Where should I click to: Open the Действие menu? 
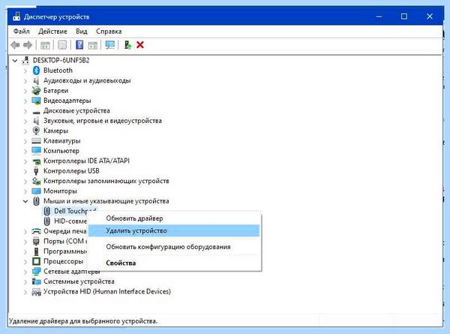click(x=52, y=32)
